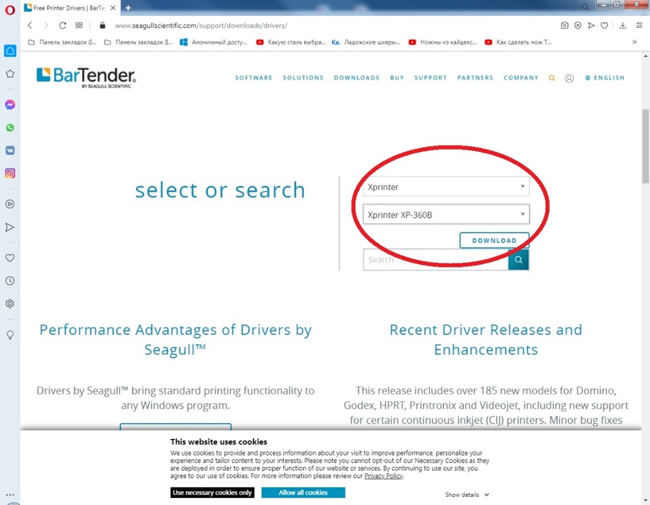Click the BarTender logo
Screen dimensions: 650x505
86,77
